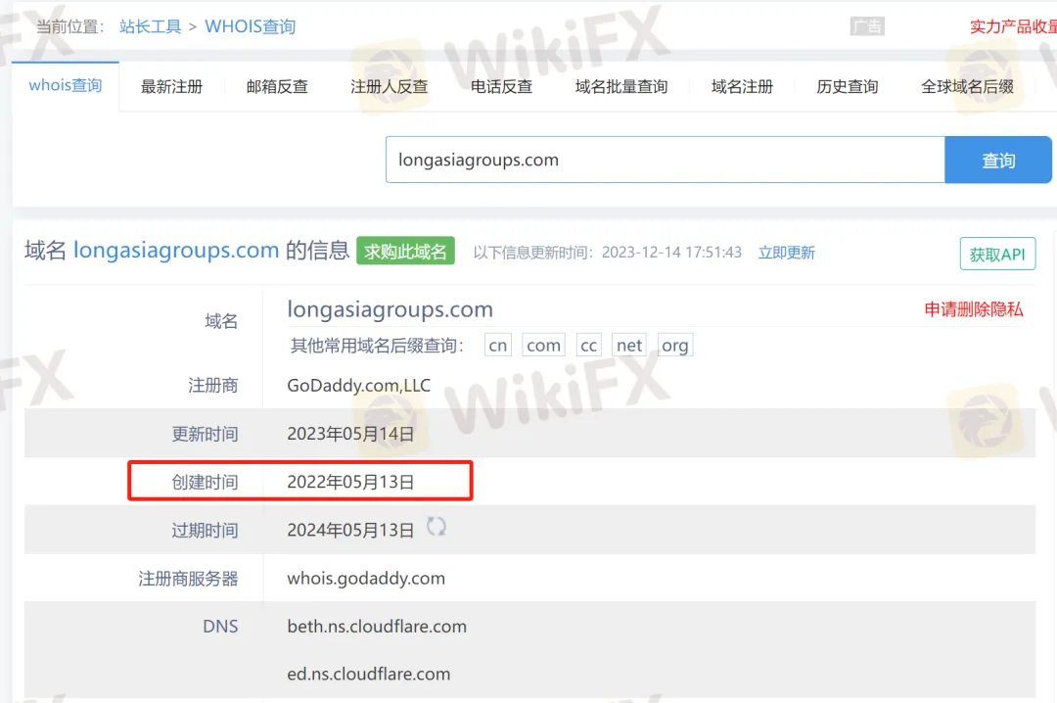The width and height of the screenshot is (1057, 703).
Task: Click the ed.ns.cloudflare.com DNS entry
Action: pos(369,674)
